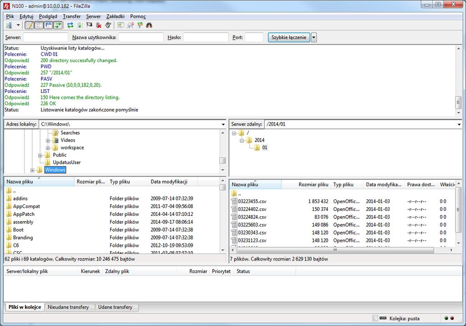
Task: Open the Podgląd menu
Action: coord(48,16)
